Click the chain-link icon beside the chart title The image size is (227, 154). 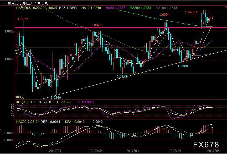coord(5,3)
